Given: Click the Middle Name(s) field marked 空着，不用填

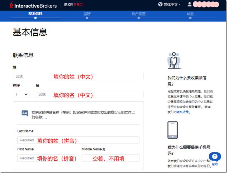Looking at the screenshot, I should 110,158.
